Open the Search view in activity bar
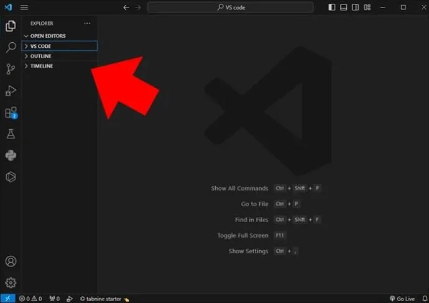 [x=11, y=47]
